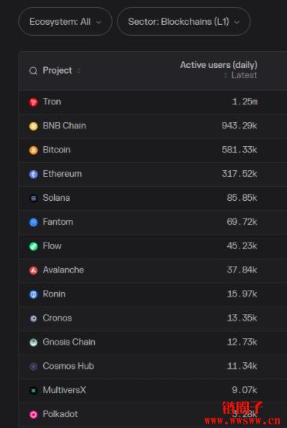Click the Fantom blue logo icon
Image resolution: width=287 pixels, height=428 pixels.
click(x=34, y=222)
